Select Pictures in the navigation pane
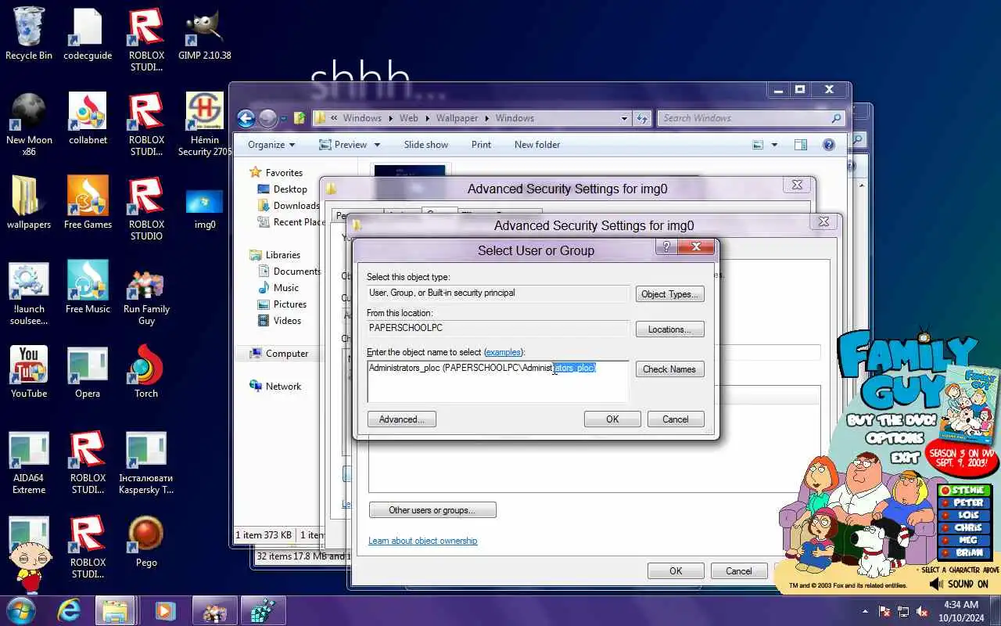The height and width of the screenshot is (626, 1001). coord(290,304)
